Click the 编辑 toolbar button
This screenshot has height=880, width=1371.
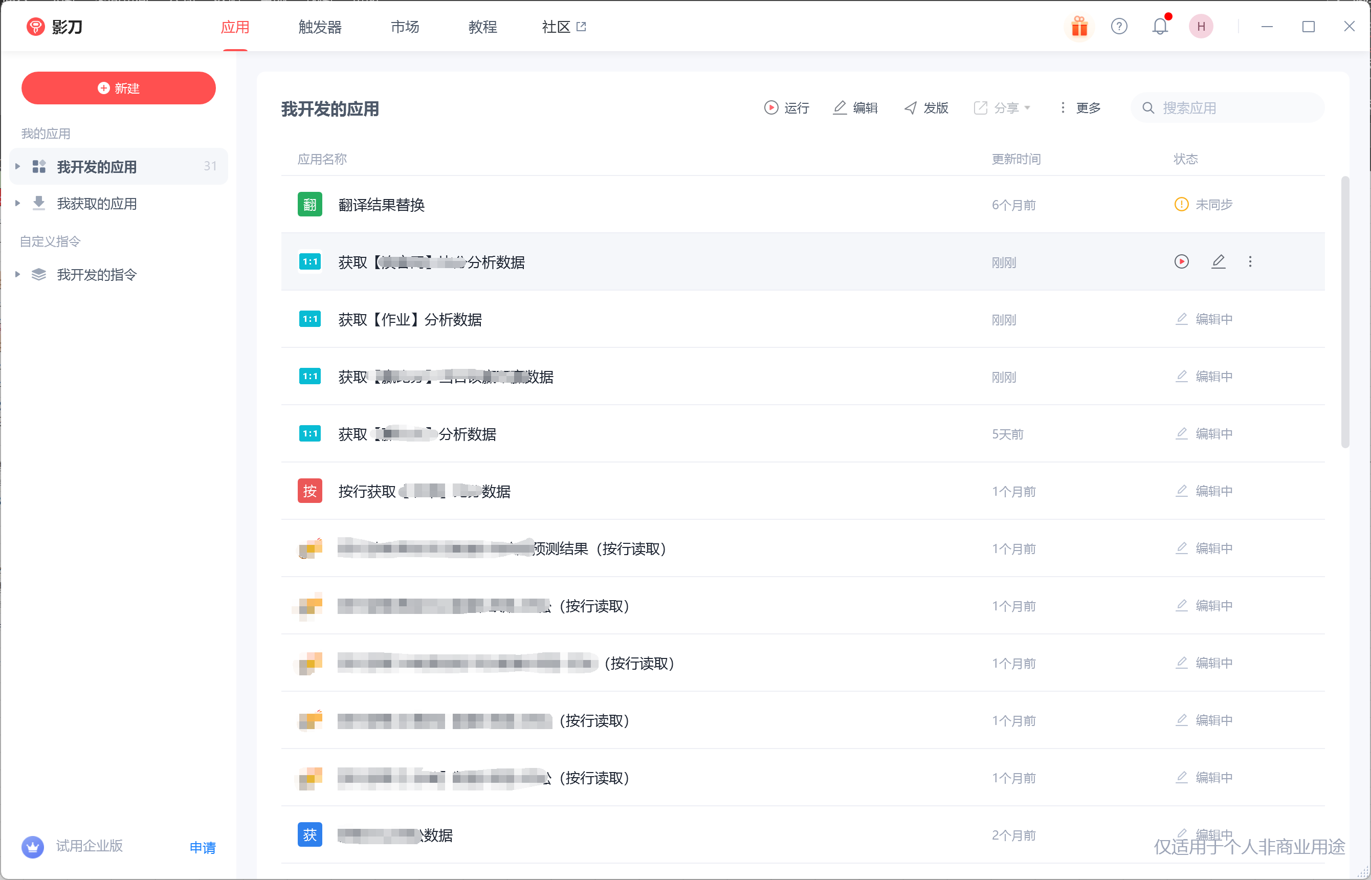[855, 107]
